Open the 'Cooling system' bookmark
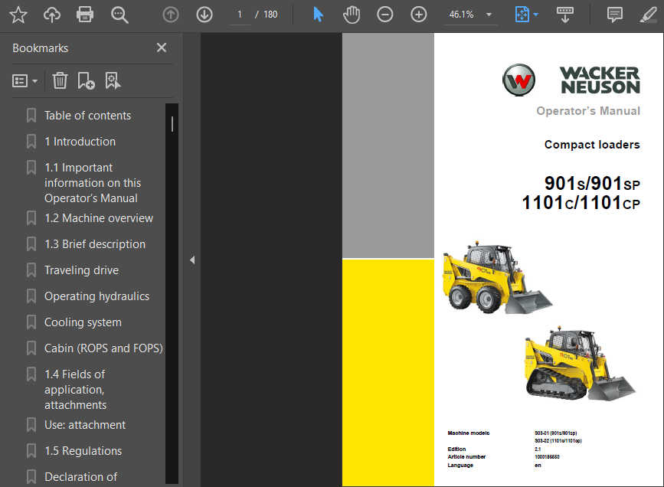The width and height of the screenshot is (664, 487). 83,322
